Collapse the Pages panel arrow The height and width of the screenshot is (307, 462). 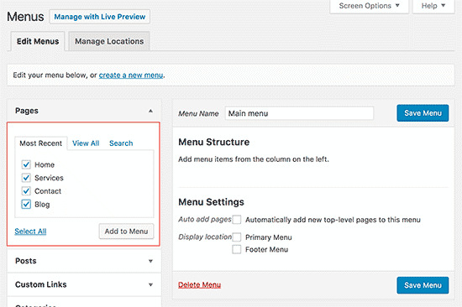(150, 111)
